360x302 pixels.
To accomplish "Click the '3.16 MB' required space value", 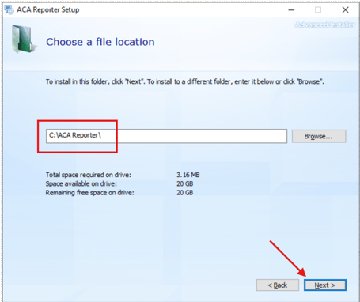I will 188,175.
